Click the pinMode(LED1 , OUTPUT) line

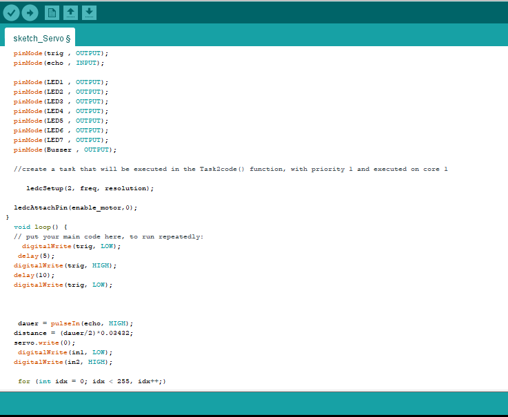pyautogui.click(x=61, y=82)
